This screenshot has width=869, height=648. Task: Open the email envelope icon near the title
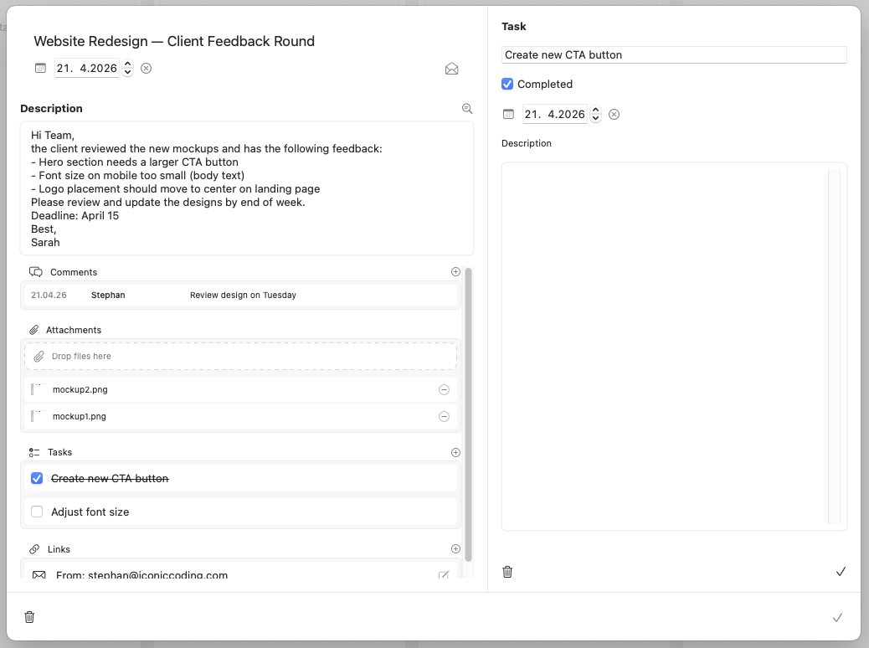click(x=451, y=69)
